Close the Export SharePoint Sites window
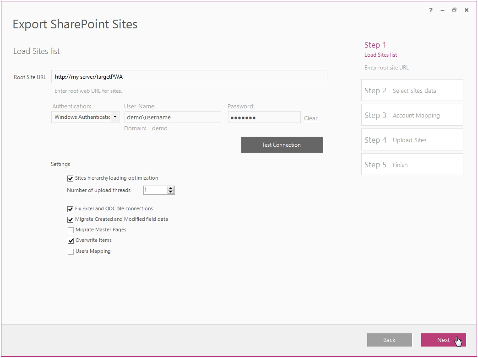 coord(467,10)
